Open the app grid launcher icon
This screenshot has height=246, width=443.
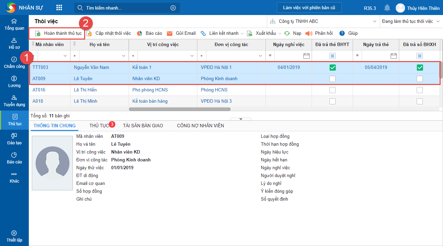[x=59, y=8]
